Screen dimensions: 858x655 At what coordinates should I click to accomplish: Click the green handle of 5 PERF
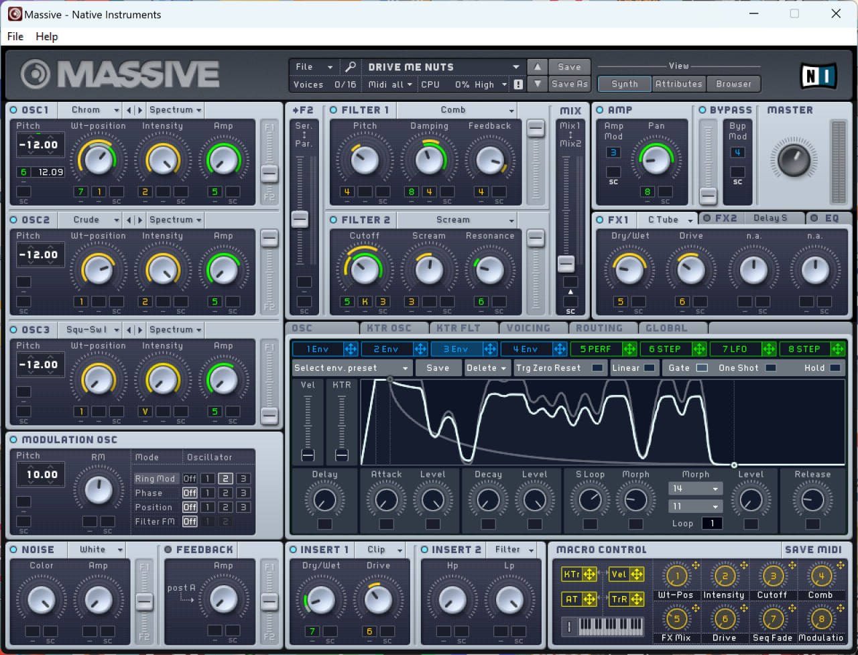629,349
